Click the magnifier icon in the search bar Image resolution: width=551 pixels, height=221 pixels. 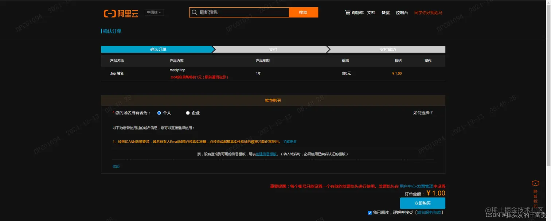[x=195, y=12]
